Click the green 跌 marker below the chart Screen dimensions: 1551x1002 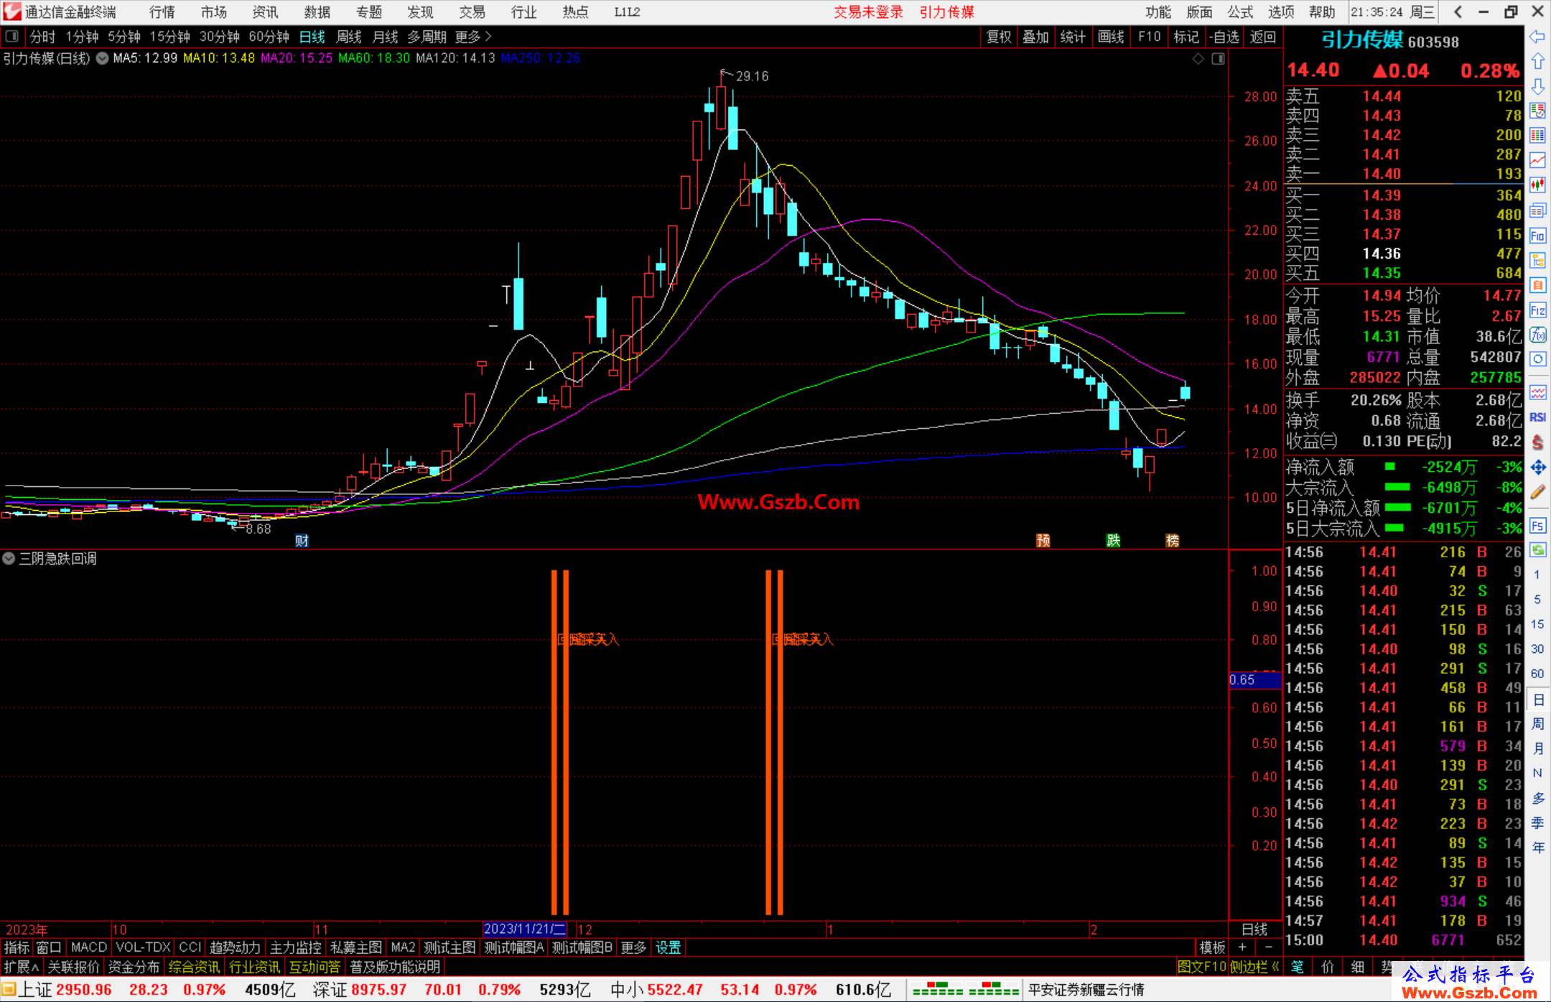click(x=1113, y=540)
